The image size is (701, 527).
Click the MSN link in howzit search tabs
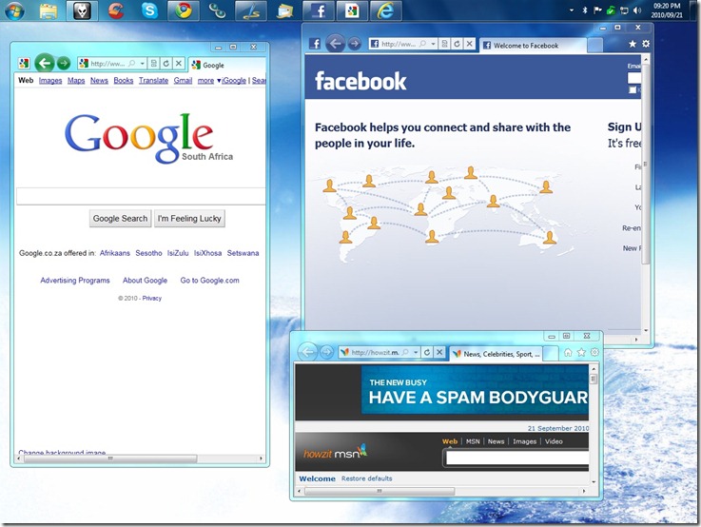(473, 441)
